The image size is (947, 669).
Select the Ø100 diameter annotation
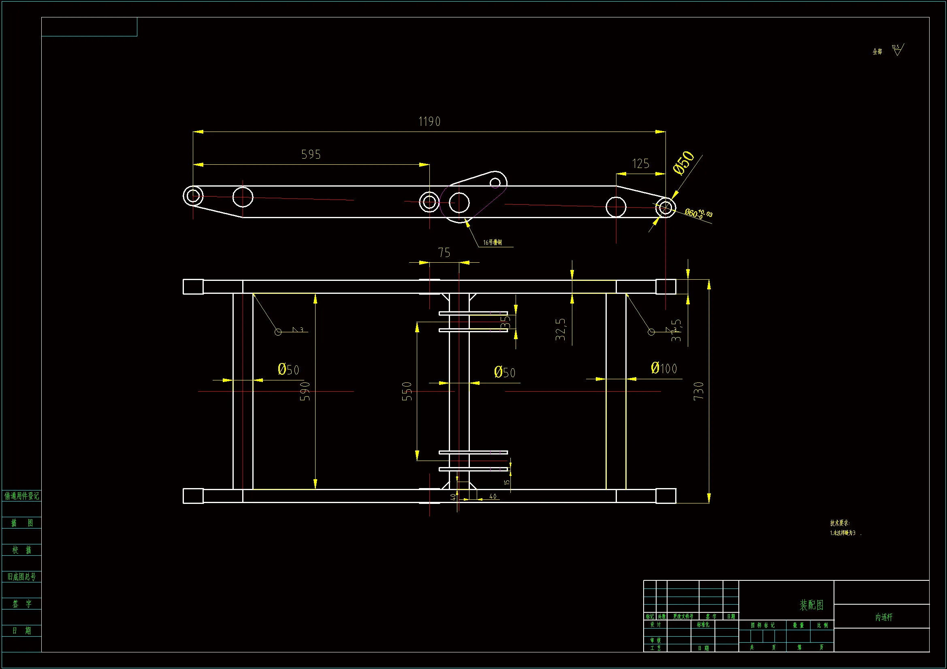(x=663, y=368)
